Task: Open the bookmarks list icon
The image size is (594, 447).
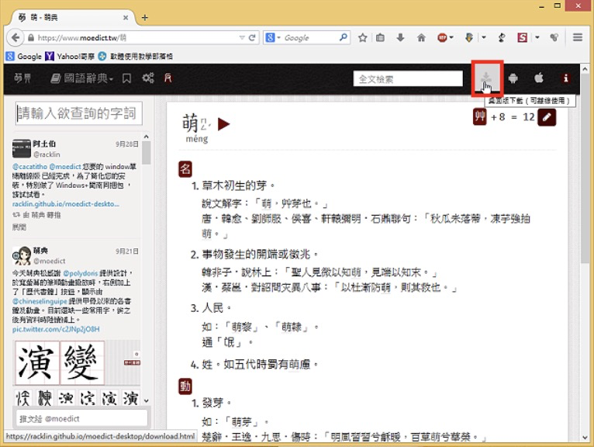Action: pyautogui.click(x=380, y=37)
